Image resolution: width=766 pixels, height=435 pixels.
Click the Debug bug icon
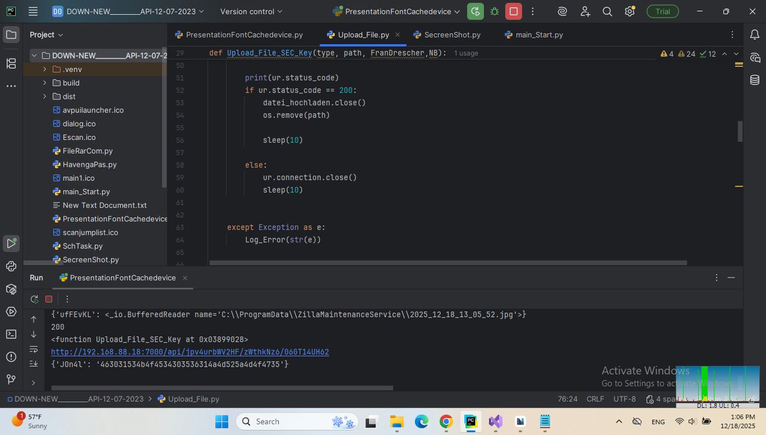494,12
